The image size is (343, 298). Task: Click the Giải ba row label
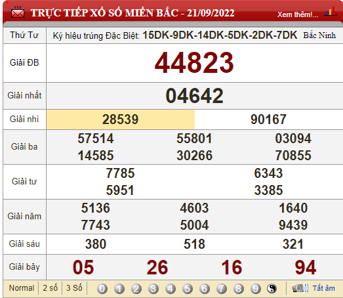pyautogui.click(x=24, y=146)
